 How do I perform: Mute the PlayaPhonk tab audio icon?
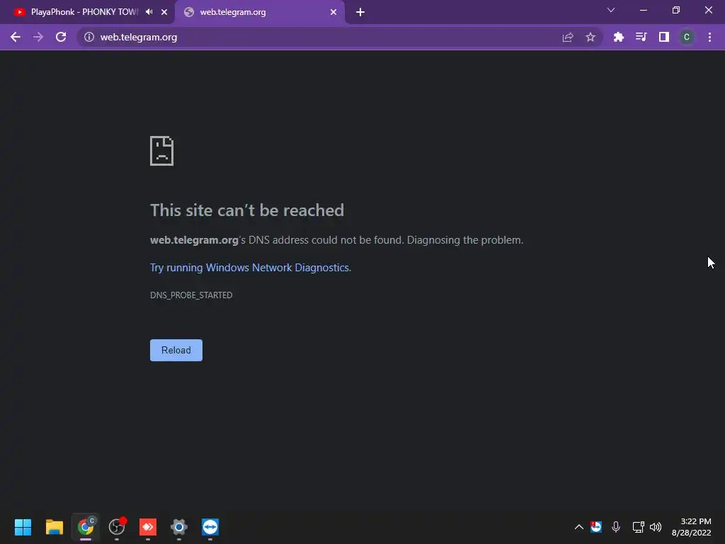coord(149,12)
